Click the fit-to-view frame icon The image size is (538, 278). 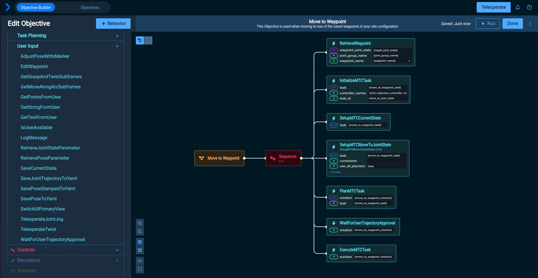coord(140,269)
